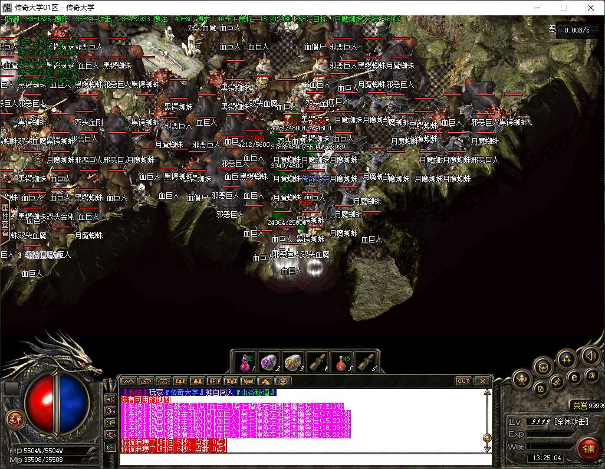Open the group members icon in chat toolbar
Viewport: 605px width, 469px height.
180,381
